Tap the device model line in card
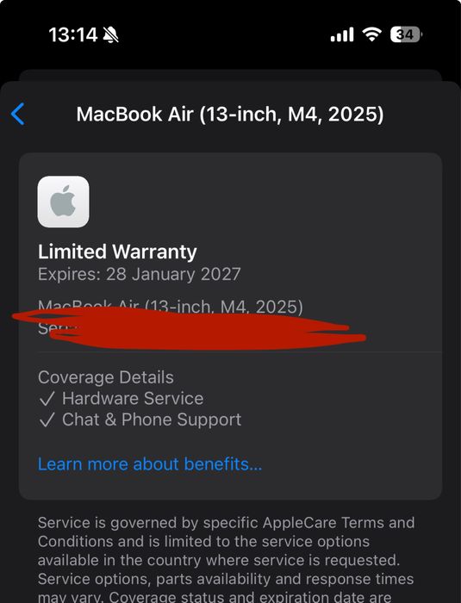 pos(171,307)
